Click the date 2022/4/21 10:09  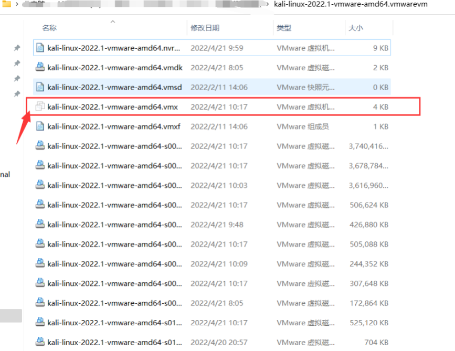pyautogui.click(x=219, y=264)
